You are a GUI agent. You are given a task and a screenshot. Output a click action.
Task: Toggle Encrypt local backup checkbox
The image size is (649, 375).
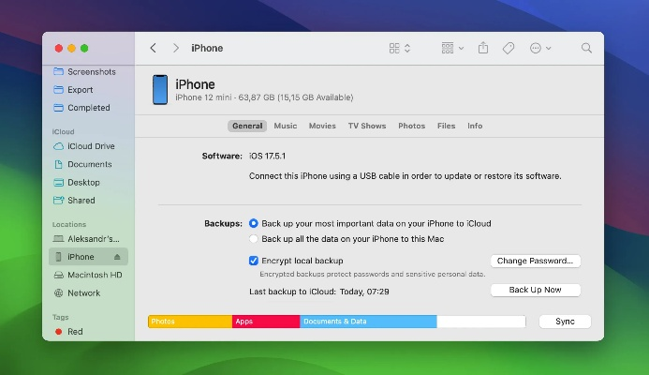254,261
